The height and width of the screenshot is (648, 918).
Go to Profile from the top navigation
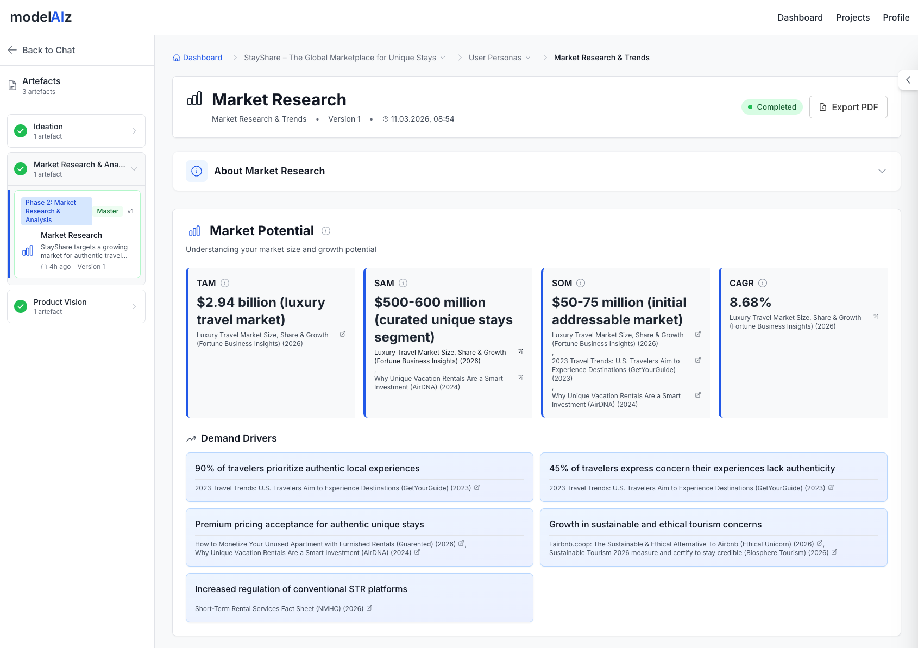coord(896,17)
